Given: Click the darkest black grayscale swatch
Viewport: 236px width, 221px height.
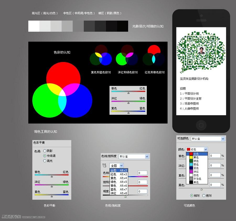Looking at the screenshot, I should pos(123,26).
